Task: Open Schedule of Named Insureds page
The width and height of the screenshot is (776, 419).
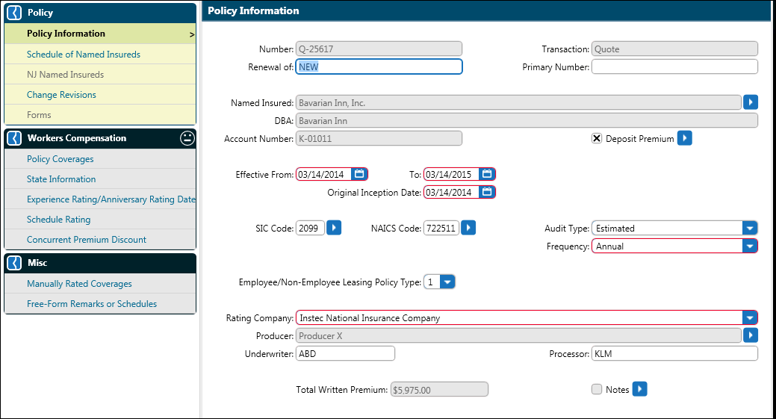Action: click(84, 55)
